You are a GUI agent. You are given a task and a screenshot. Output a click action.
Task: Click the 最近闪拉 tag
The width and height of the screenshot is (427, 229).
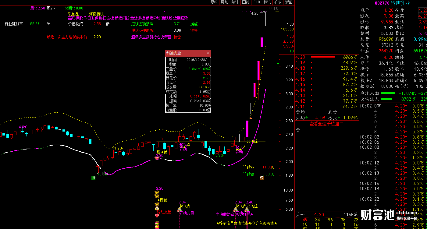pos(122,18)
